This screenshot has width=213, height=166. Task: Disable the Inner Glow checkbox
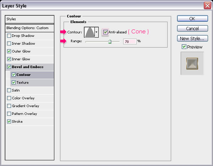pos(9,59)
